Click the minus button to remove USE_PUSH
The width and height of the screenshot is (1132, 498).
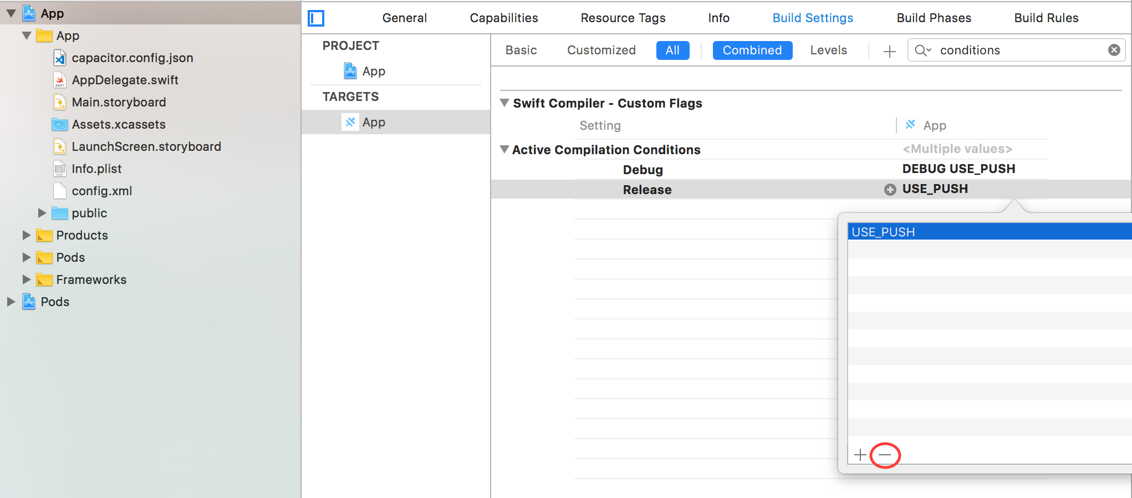885,455
